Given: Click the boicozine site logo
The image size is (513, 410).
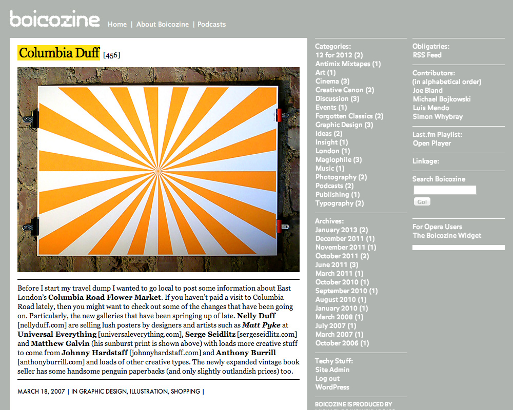Looking at the screenshot, I should click(55, 18).
